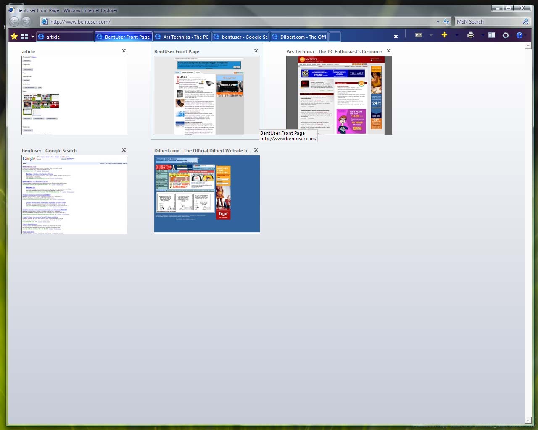Close the Dilbert.com thumbnail with its X
Screen dimensions: 538x430
pyautogui.click(x=256, y=150)
